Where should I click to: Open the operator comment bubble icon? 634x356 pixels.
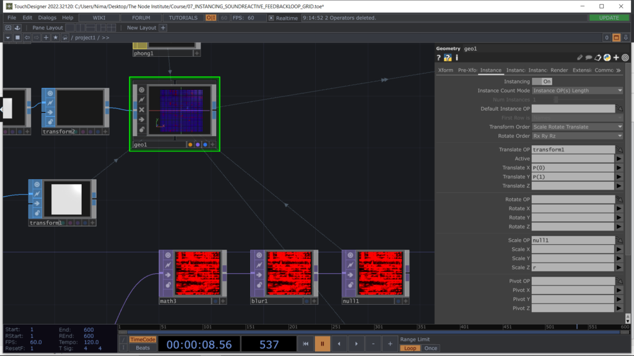[589, 57]
